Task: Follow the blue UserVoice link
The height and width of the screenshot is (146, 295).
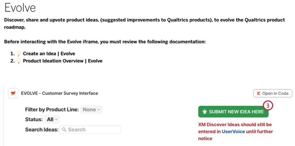Action: click(233, 132)
